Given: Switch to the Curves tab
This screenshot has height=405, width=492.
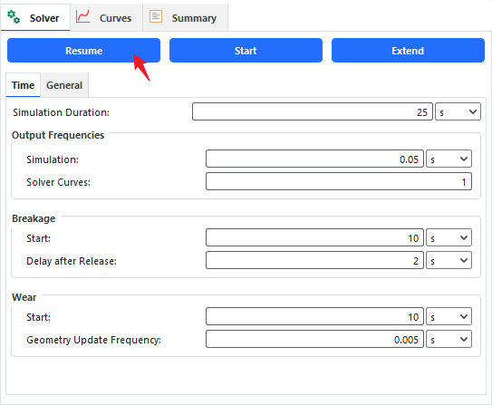Looking at the screenshot, I should tap(106, 17).
